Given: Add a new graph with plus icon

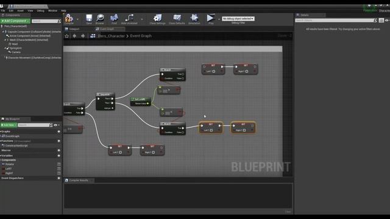Looking at the screenshot, I should pyautogui.click(x=58, y=131).
